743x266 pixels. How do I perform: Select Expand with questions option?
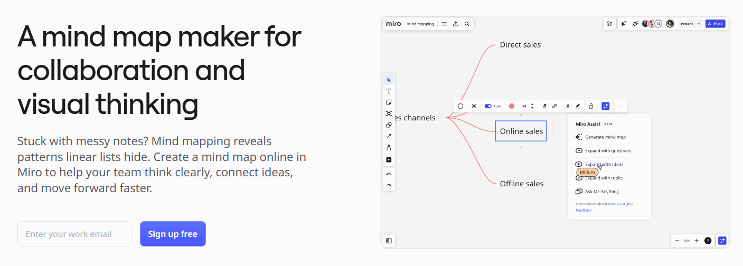point(603,151)
